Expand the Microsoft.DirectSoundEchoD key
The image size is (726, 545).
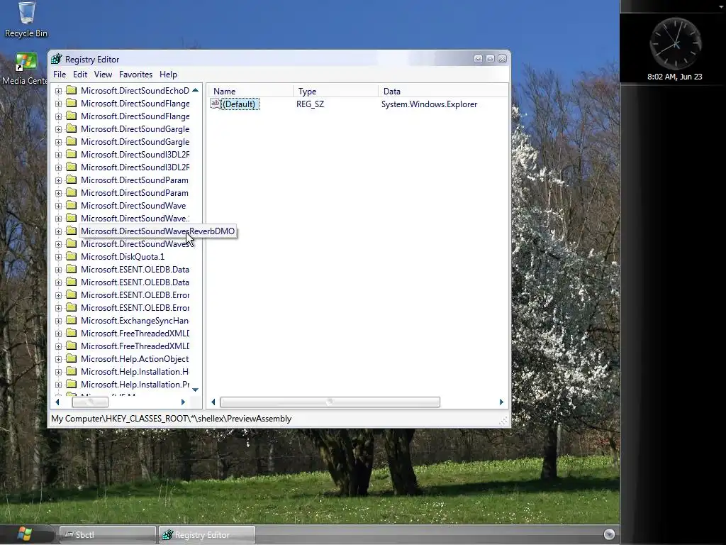click(x=58, y=91)
